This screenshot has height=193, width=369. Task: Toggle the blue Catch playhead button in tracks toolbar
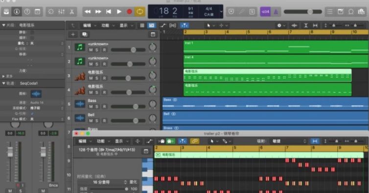tap(184, 25)
